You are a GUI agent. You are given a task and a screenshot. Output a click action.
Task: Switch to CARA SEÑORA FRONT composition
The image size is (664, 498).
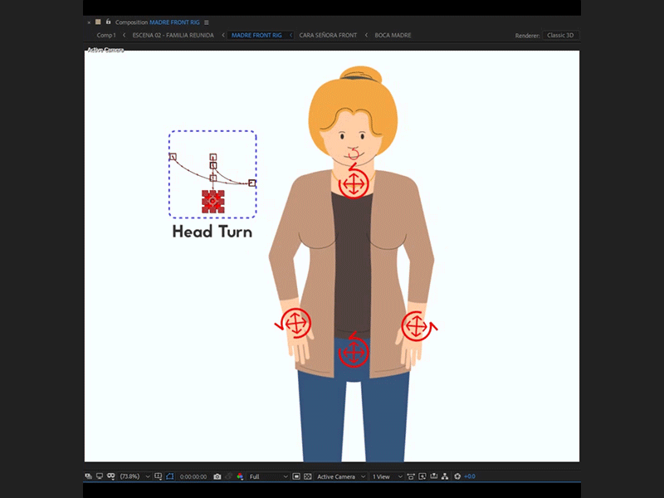[x=328, y=35]
